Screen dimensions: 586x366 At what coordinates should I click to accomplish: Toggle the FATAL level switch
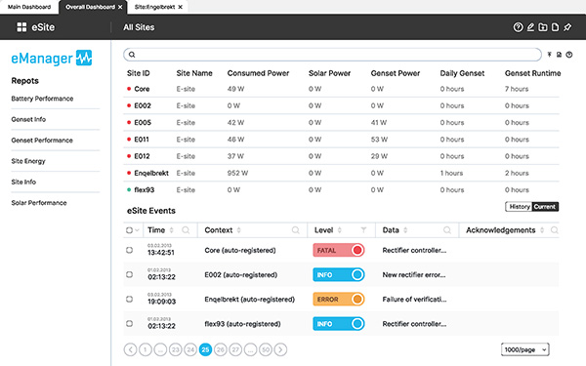(339, 250)
